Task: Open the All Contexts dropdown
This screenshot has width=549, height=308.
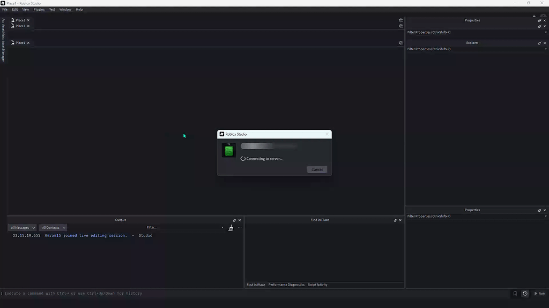Action: click(x=53, y=228)
